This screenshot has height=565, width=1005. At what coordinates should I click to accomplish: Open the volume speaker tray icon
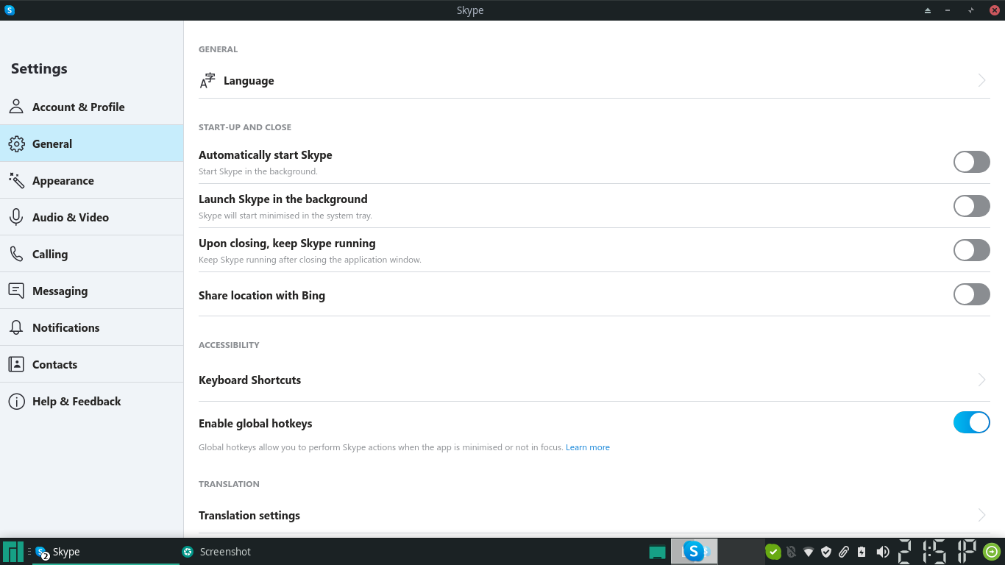(x=883, y=552)
